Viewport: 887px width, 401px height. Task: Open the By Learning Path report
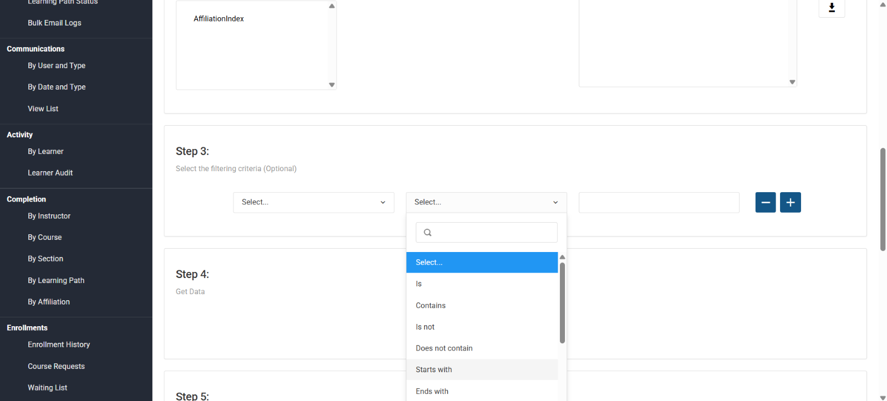(56, 281)
